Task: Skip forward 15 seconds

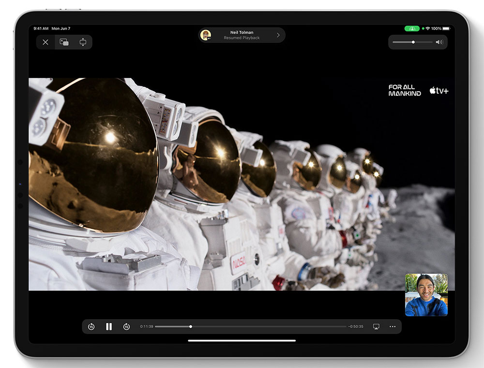Action: 126,326
